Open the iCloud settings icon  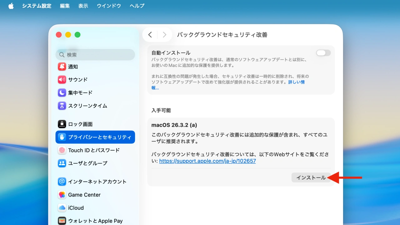point(62,208)
